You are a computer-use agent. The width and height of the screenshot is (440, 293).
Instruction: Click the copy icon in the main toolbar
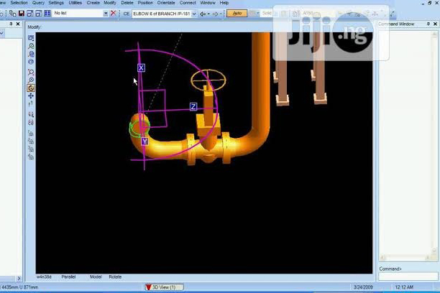[12, 13]
